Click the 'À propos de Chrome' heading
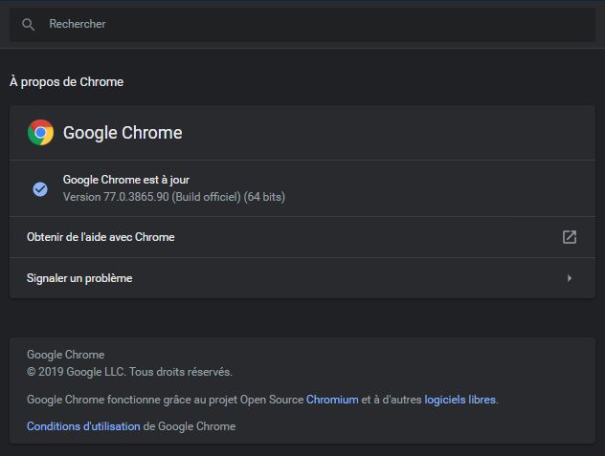The width and height of the screenshot is (605, 456). [x=66, y=81]
